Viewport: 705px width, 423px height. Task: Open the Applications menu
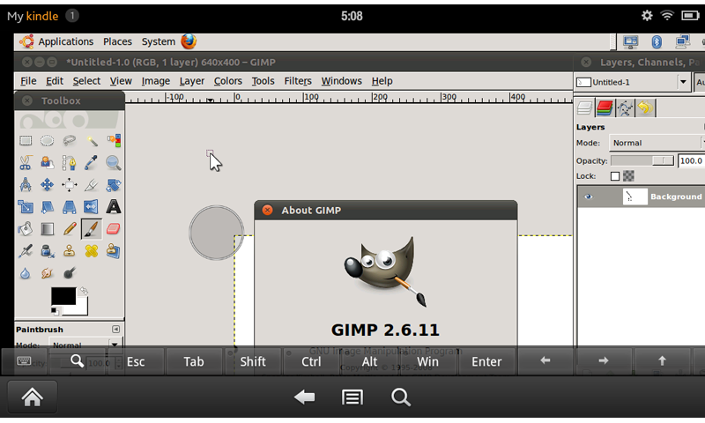click(x=65, y=41)
